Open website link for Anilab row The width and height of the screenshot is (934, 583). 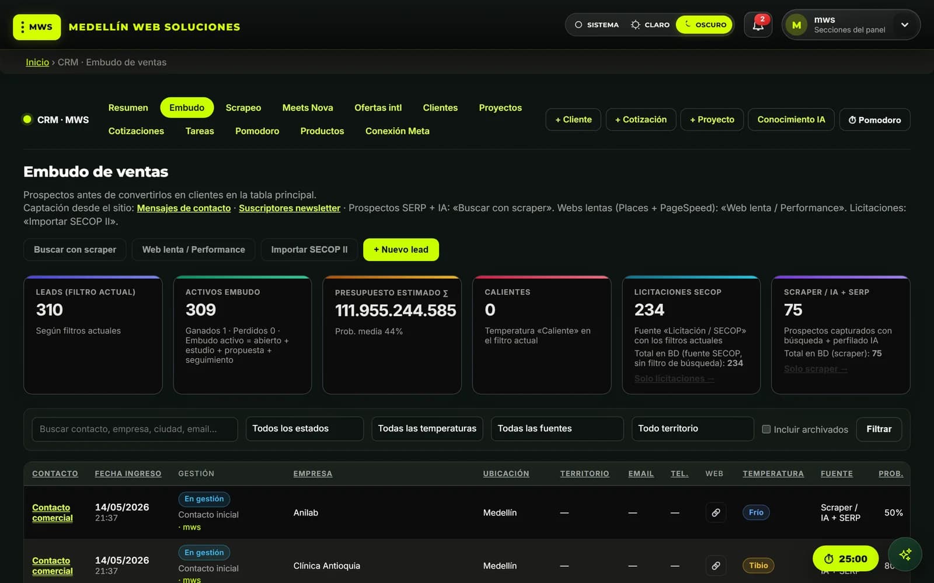tap(716, 512)
